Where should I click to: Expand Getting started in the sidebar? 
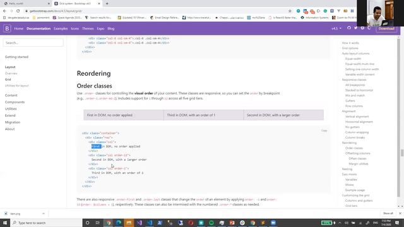click(x=16, y=57)
